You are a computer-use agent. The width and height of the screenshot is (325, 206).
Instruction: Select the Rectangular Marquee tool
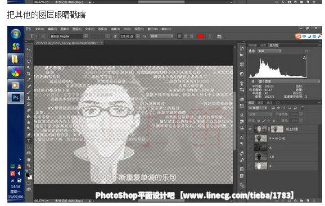[29, 56]
